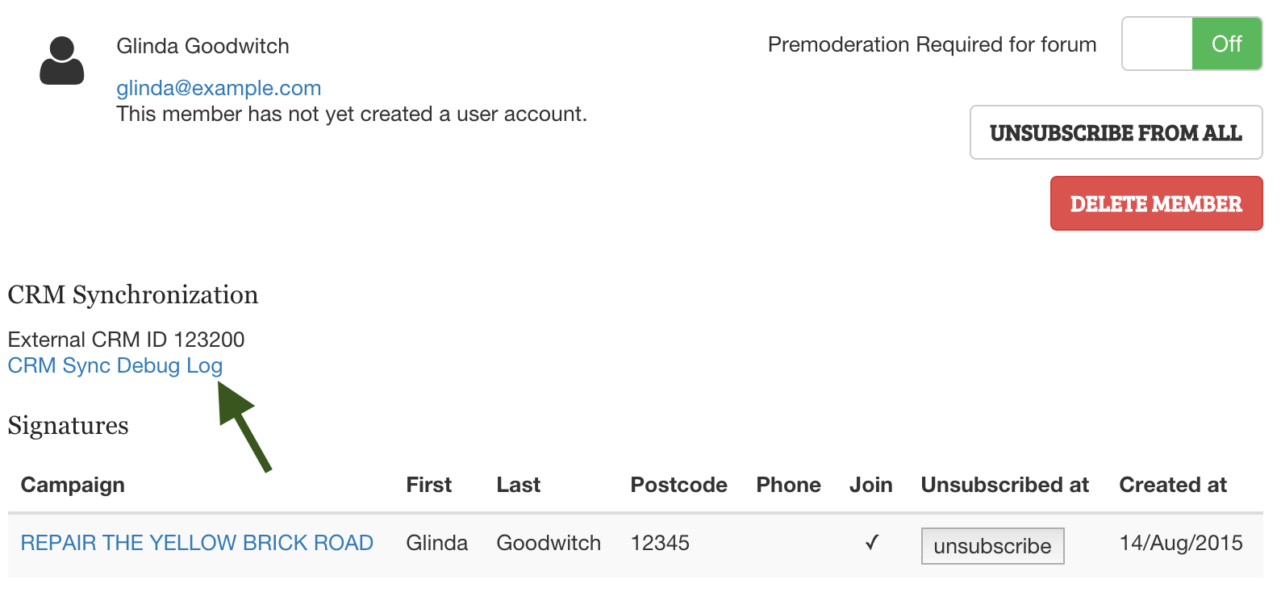
Task: Click the unsubscribe button in the signature row
Action: click(x=992, y=546)
